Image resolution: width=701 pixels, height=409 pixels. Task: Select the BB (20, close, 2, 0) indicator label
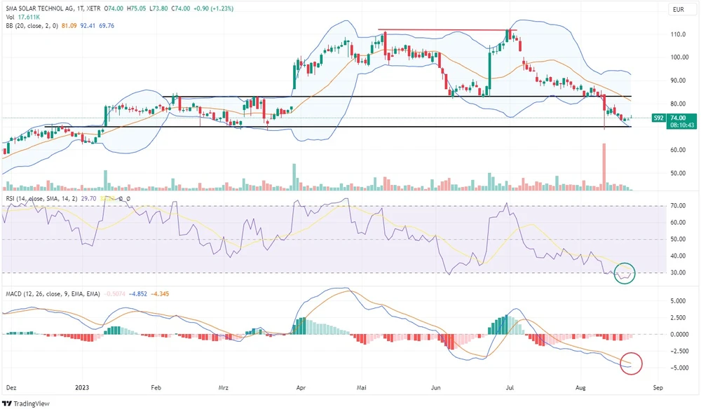point(29,26)
